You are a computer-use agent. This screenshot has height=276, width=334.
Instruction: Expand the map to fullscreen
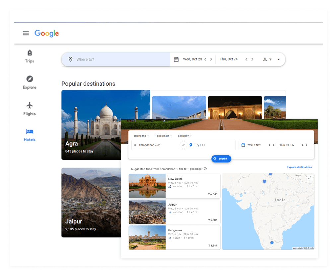click(x=310, y=177)
